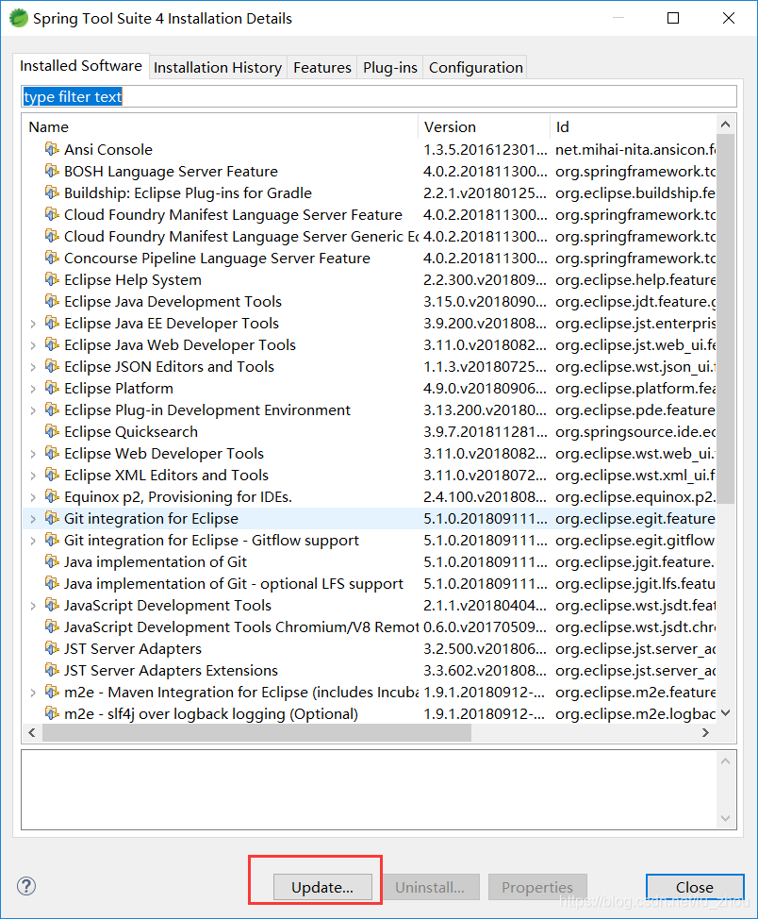Click the horizontal scroll right arrow
758x919 pixels.
(705, 732)
